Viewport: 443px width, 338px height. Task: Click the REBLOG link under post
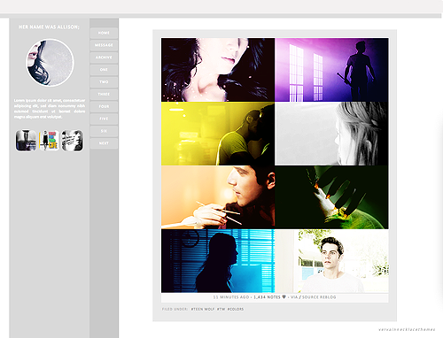[x=328, y=297]
